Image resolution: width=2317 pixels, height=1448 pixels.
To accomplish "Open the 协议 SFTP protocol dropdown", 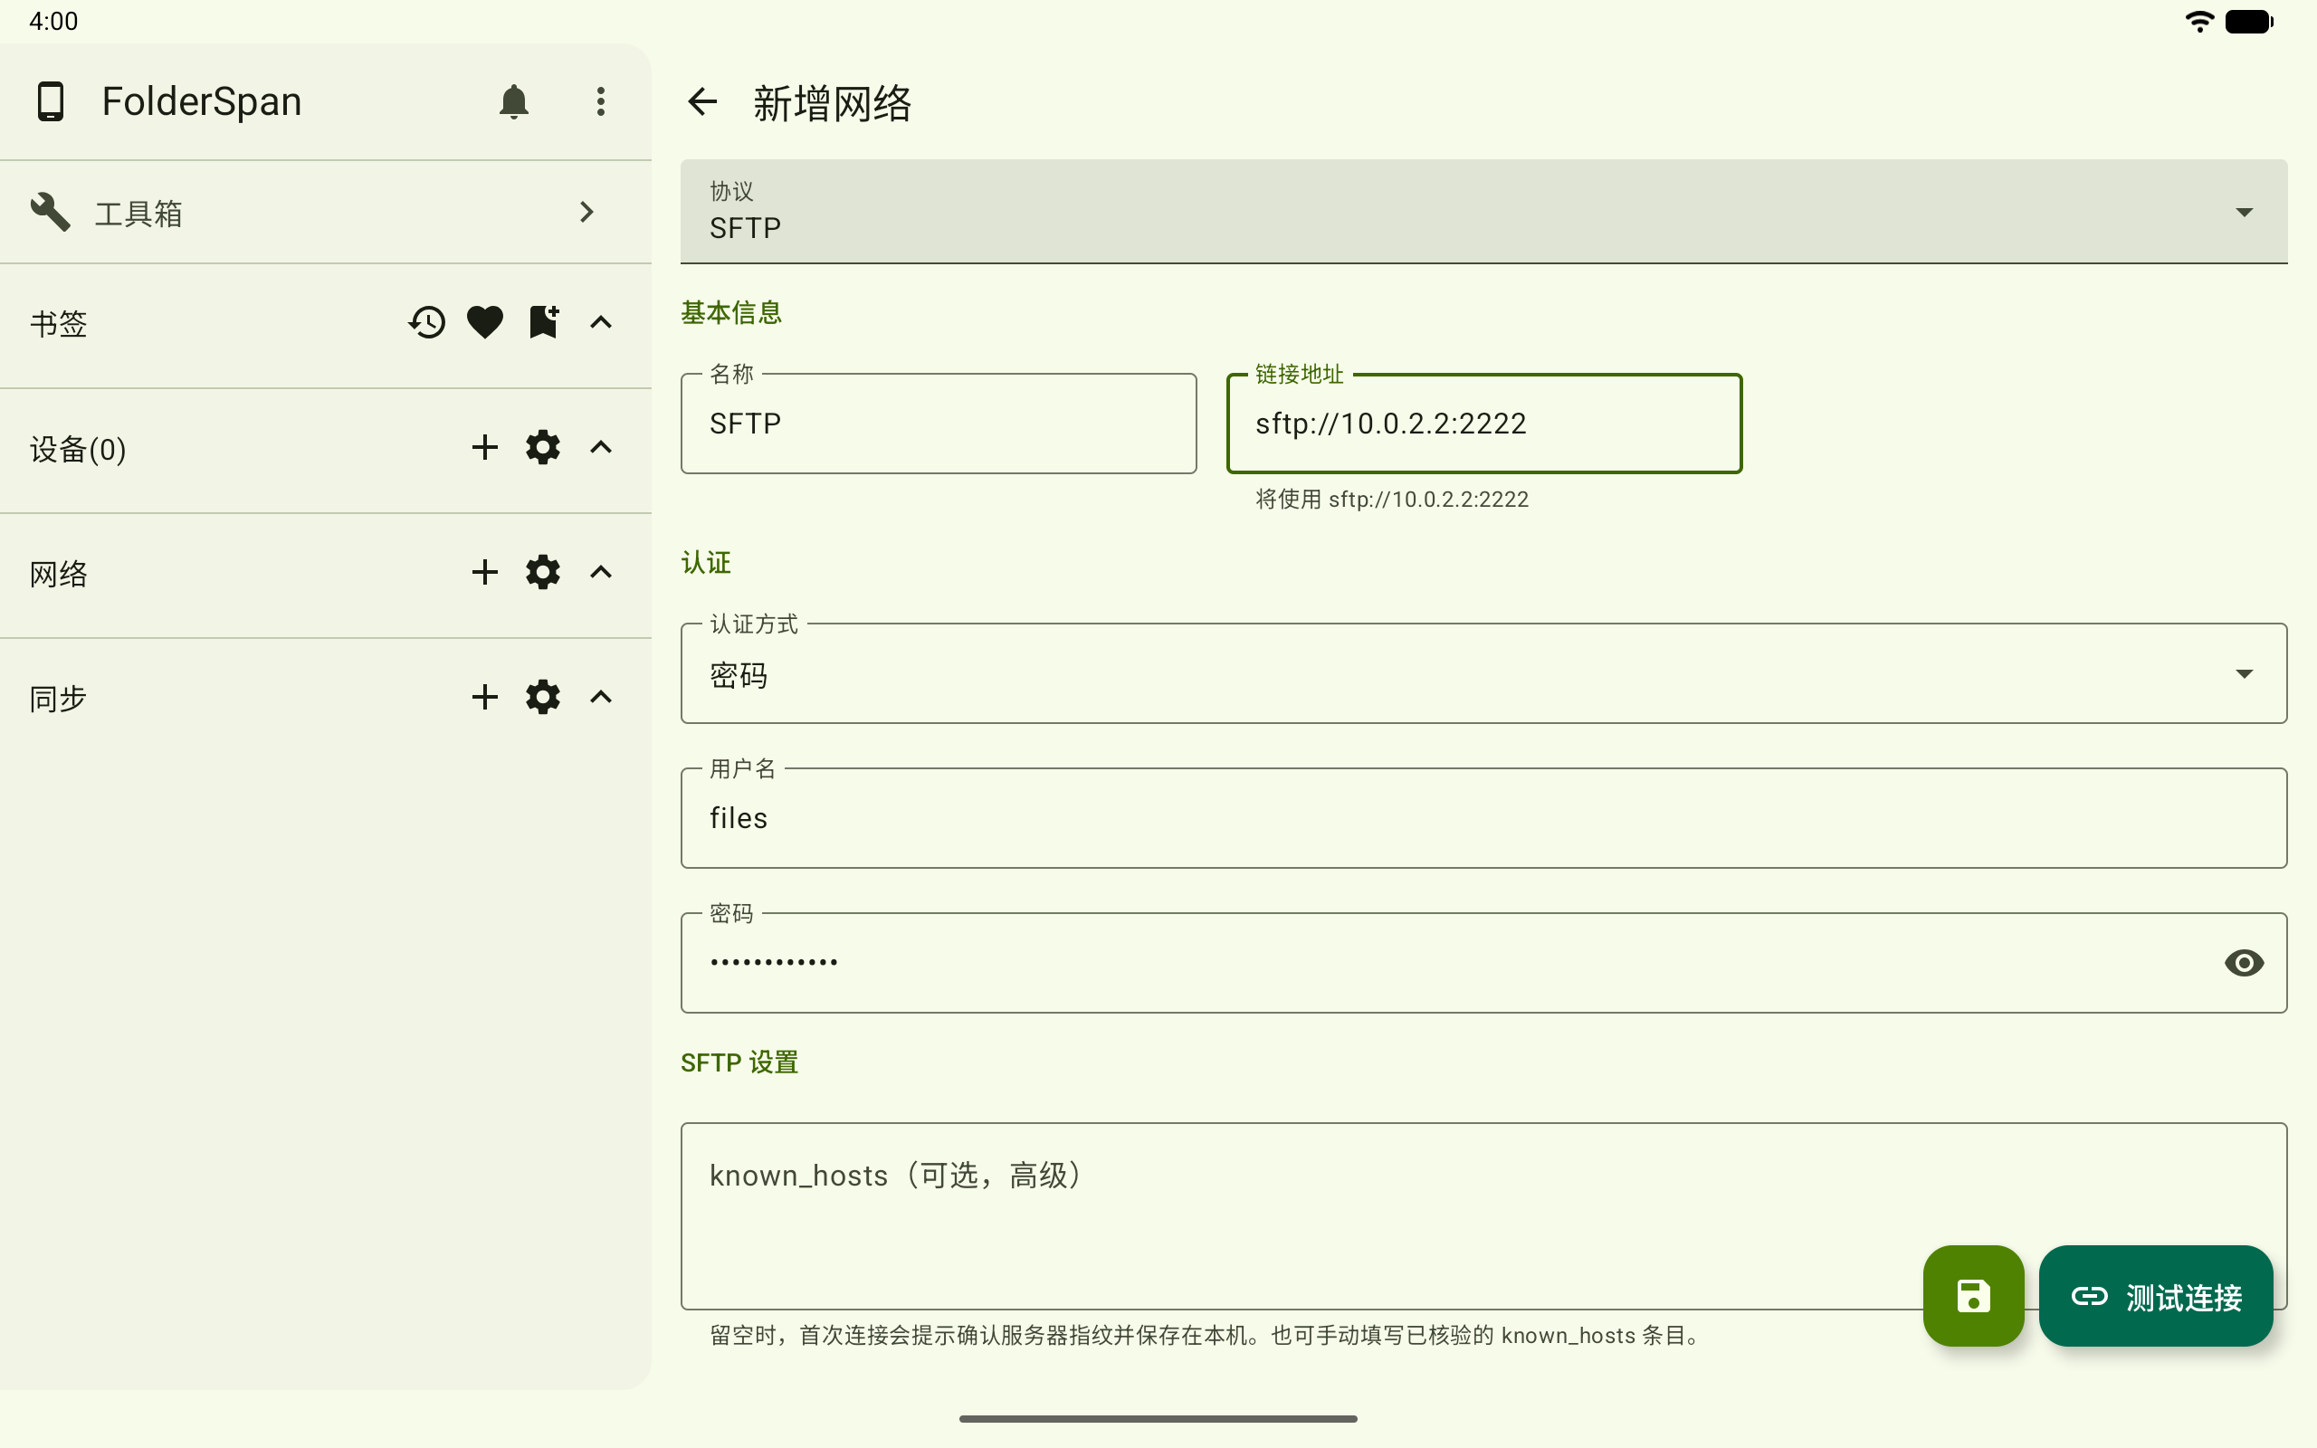I will pos(1483,212).
